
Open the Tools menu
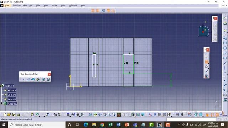[63, 6]
